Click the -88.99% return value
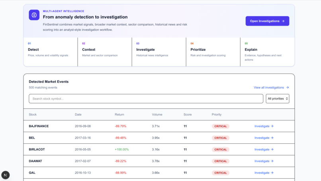 120,173
